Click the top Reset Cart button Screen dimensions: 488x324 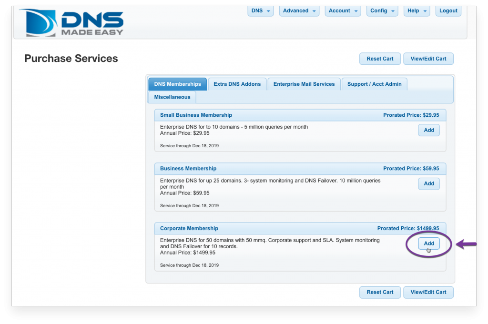tap(380, 59)
